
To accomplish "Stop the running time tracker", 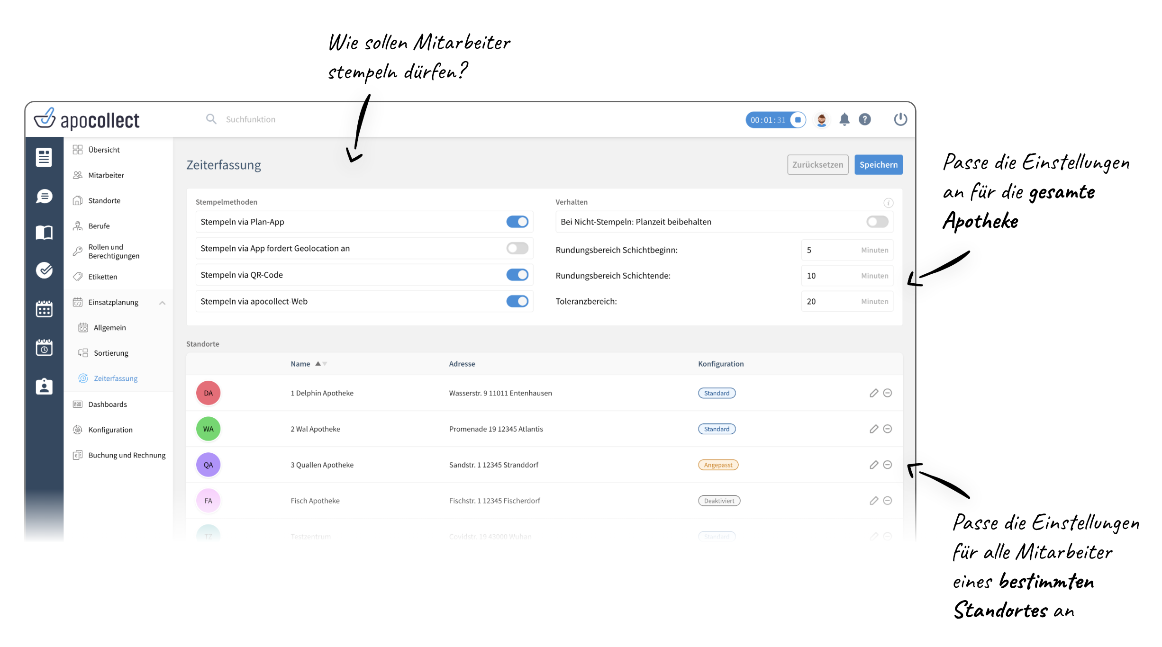I will [x=798, y=120].
